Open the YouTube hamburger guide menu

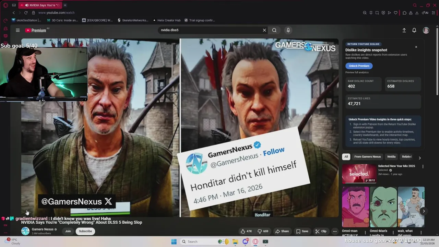pos(17,30)
